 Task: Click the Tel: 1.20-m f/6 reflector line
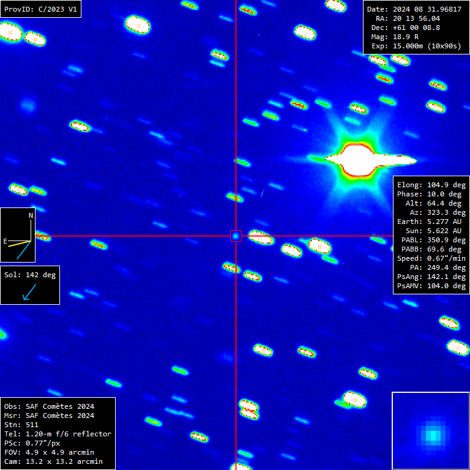58,434
